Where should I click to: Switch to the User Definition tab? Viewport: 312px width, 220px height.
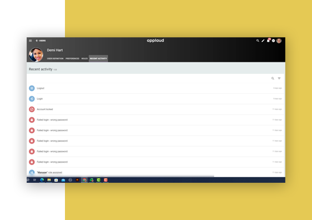point(55,58)
